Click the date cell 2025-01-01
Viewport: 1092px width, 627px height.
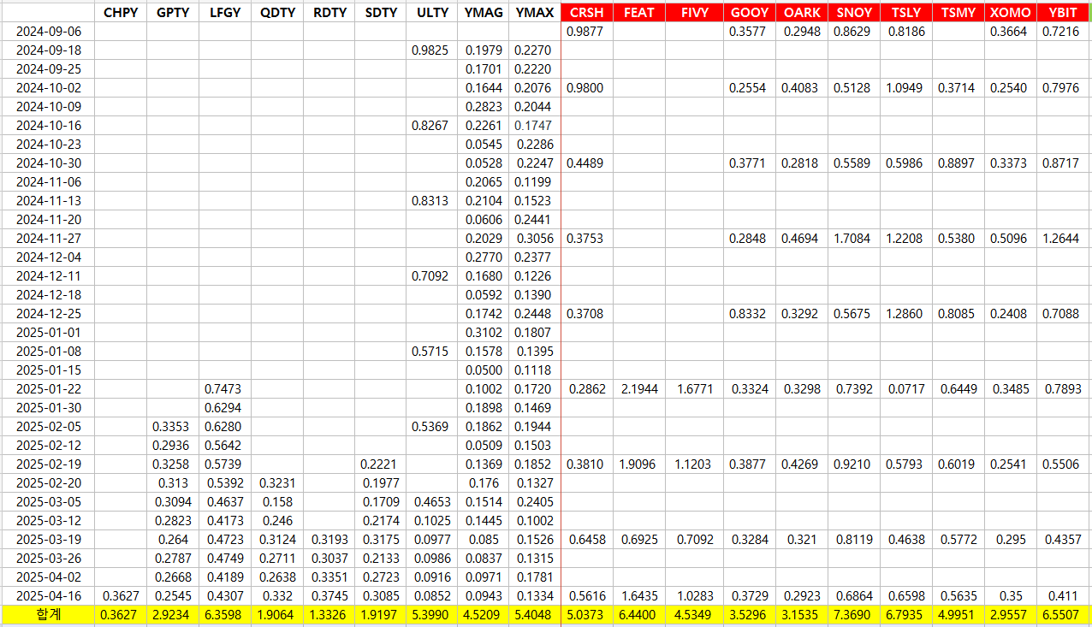coord(49,332)
